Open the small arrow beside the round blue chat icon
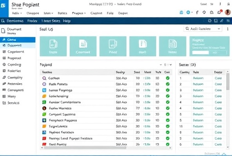 click(x=192, y=12)
